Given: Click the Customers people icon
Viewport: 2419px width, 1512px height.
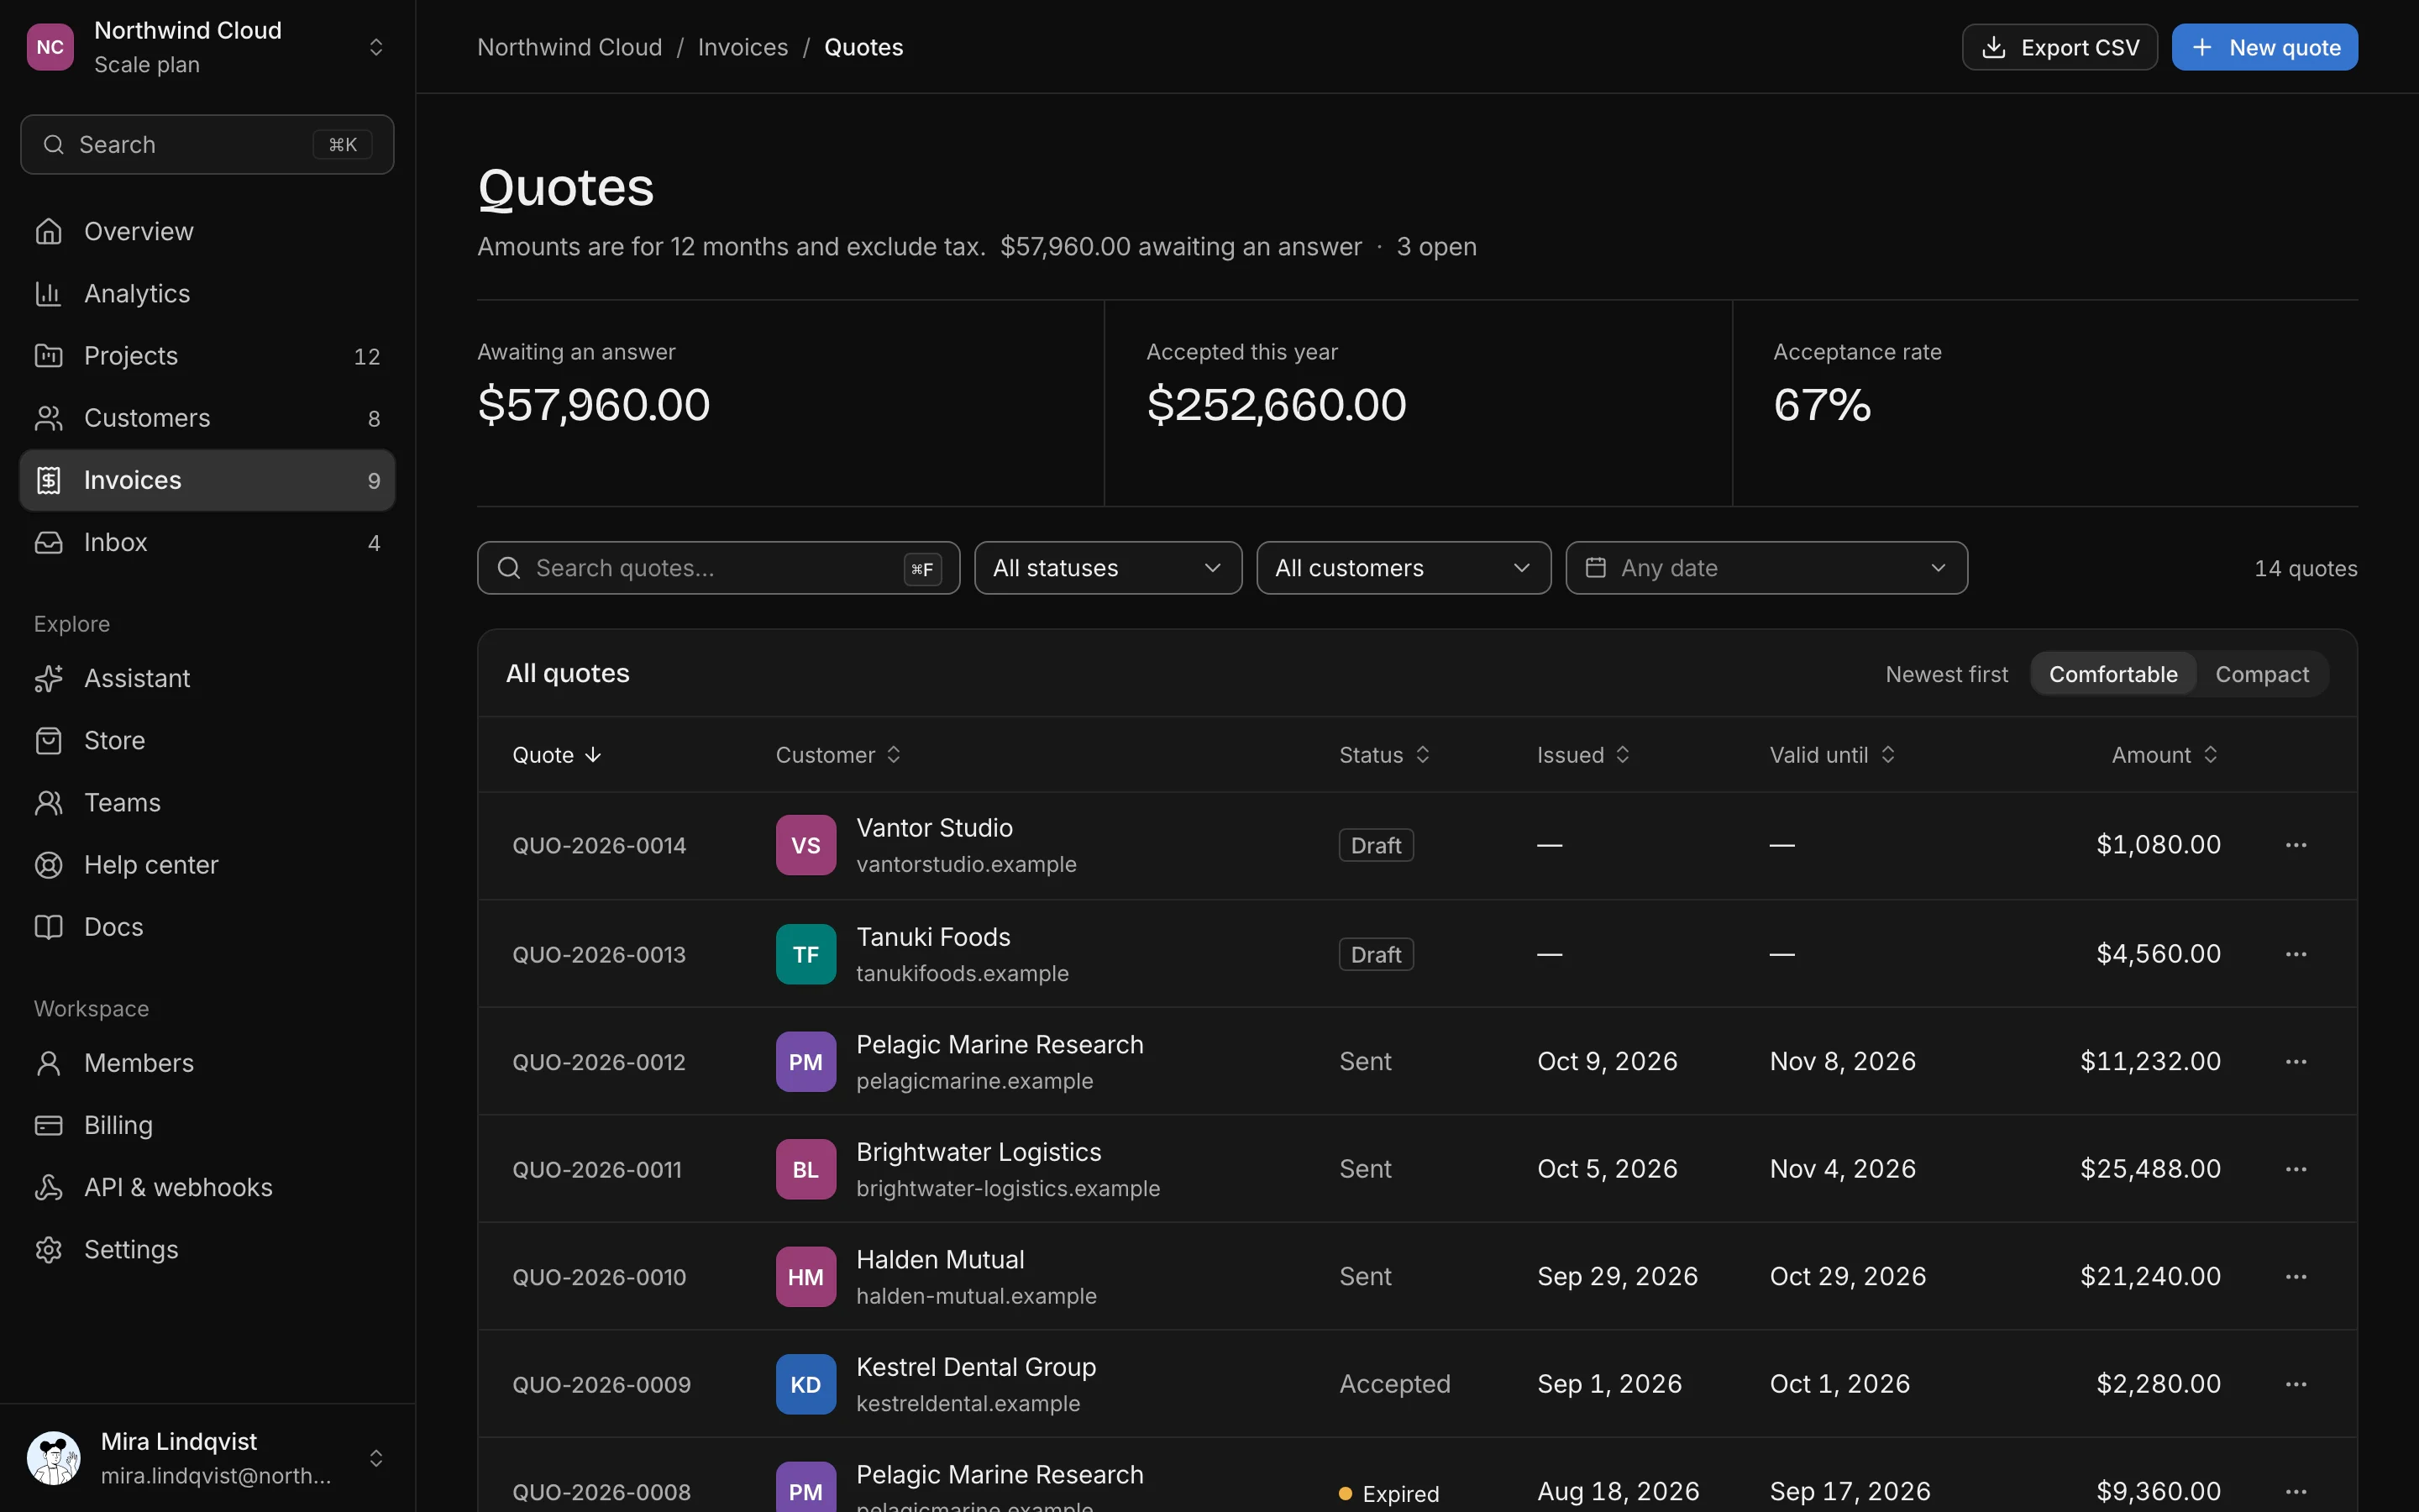Looking at the screenshot, I should (x=48, y=417).
